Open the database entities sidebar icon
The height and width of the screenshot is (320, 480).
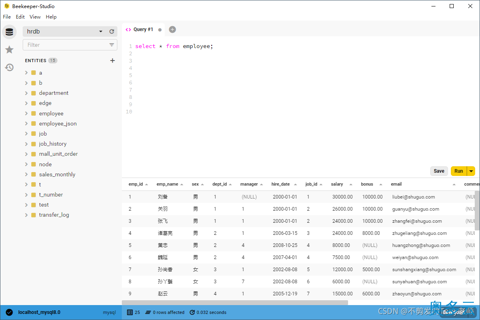(x=9, y=32)
